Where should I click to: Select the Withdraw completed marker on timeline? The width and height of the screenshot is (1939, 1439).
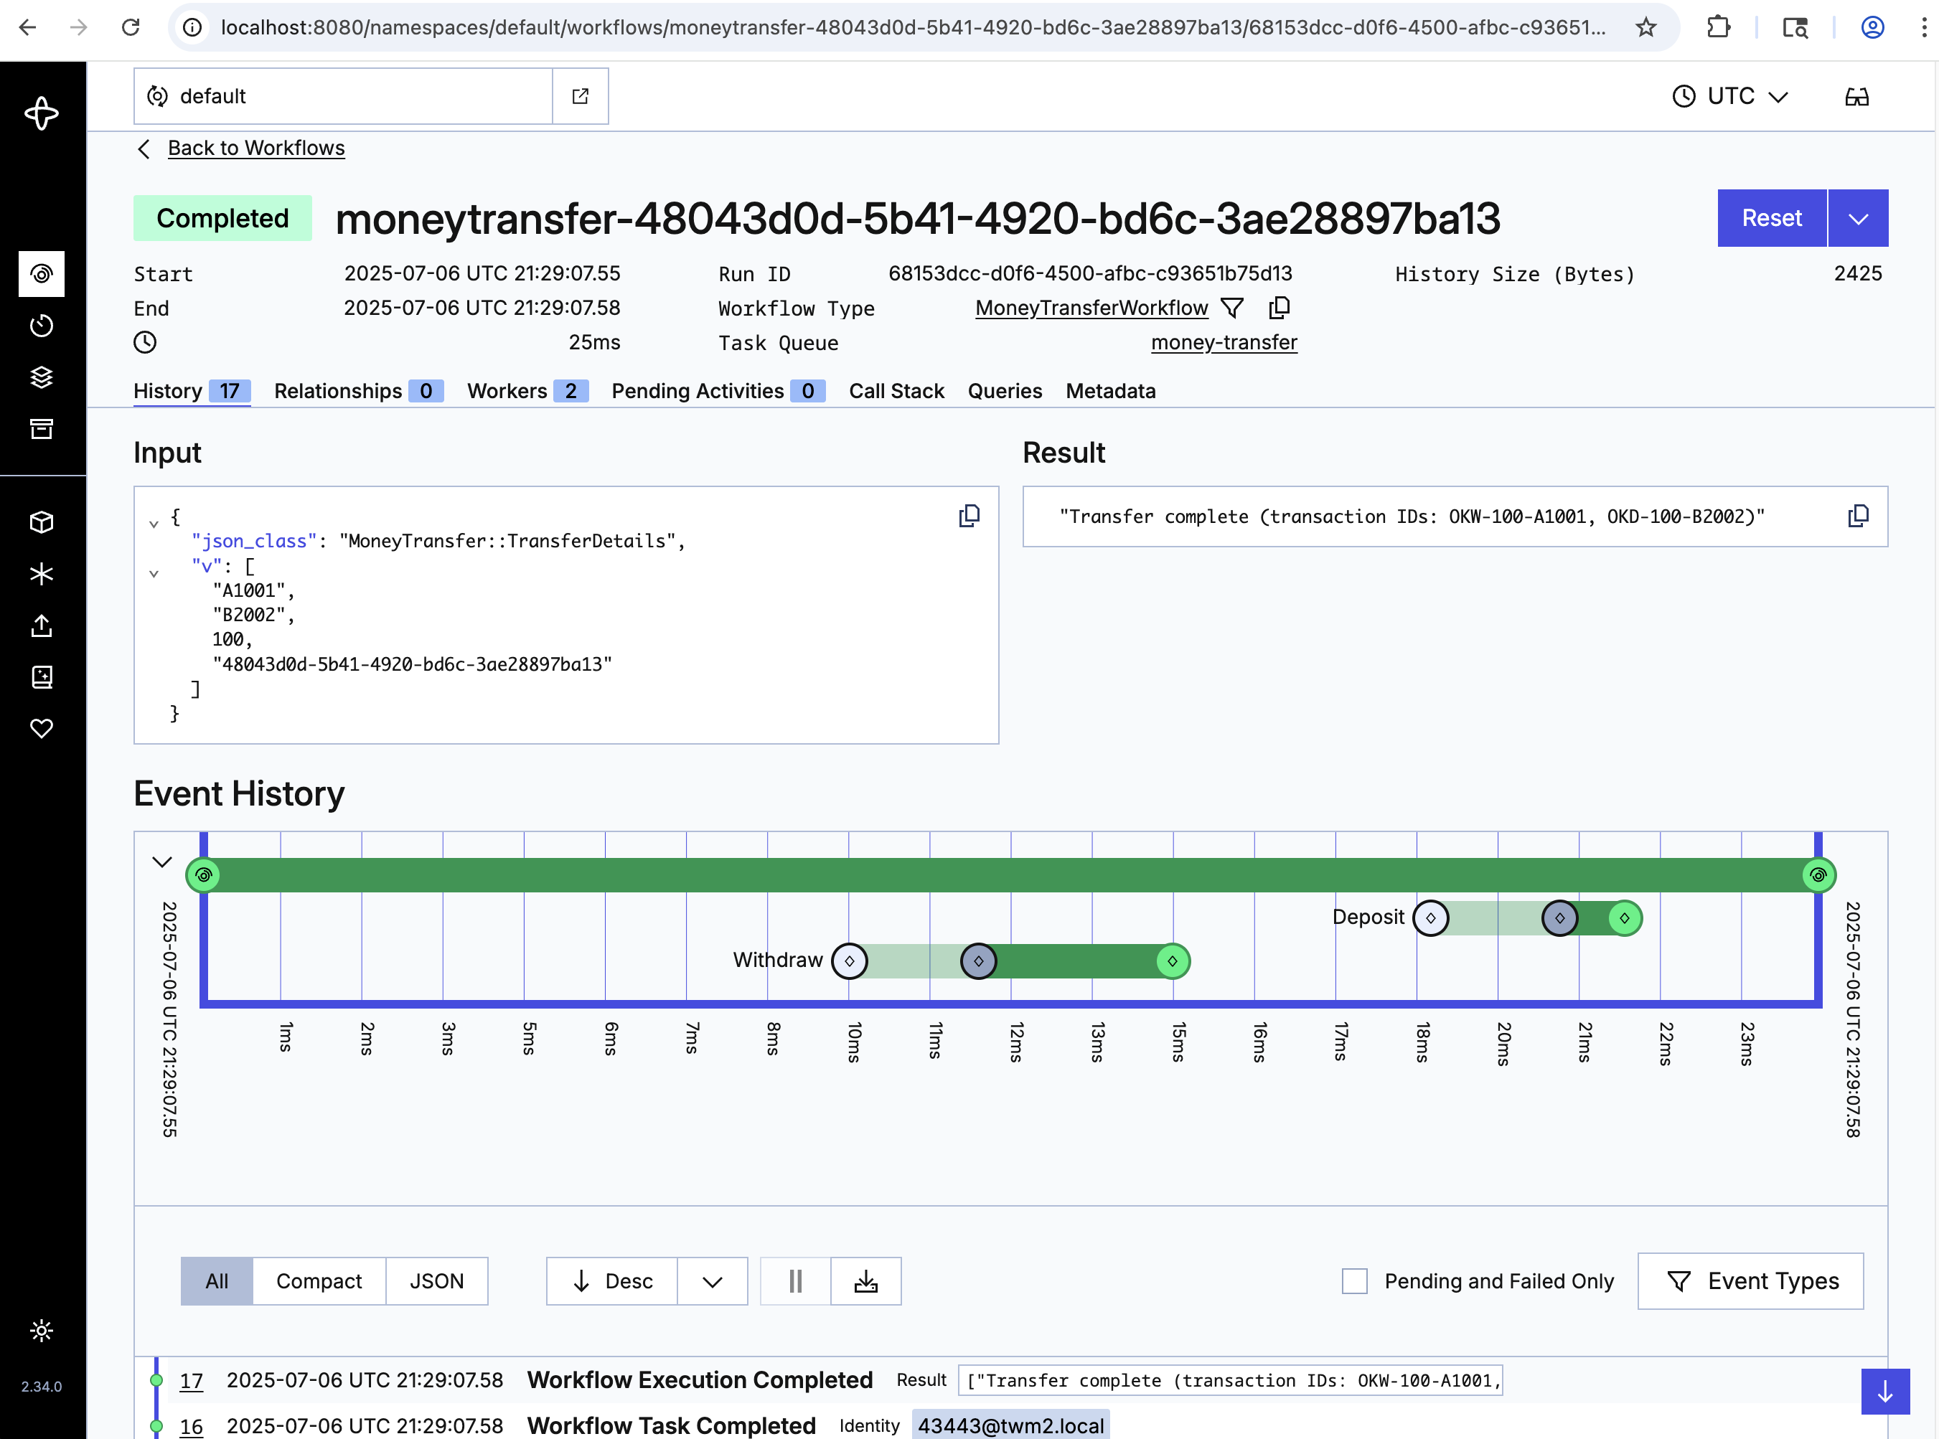click(1172, 961)
